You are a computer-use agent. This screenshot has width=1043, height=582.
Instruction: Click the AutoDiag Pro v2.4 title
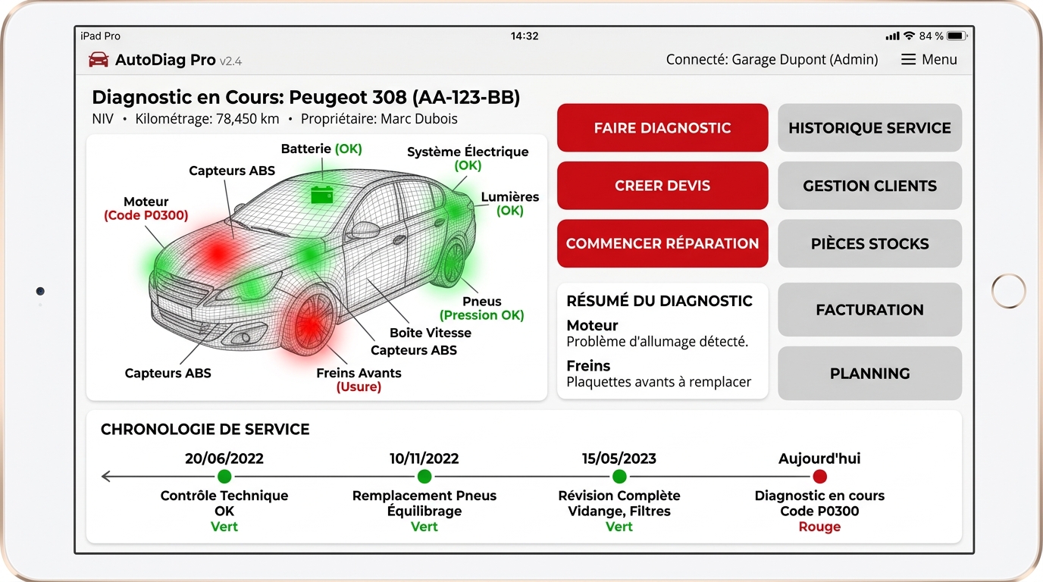coord(178,60)
